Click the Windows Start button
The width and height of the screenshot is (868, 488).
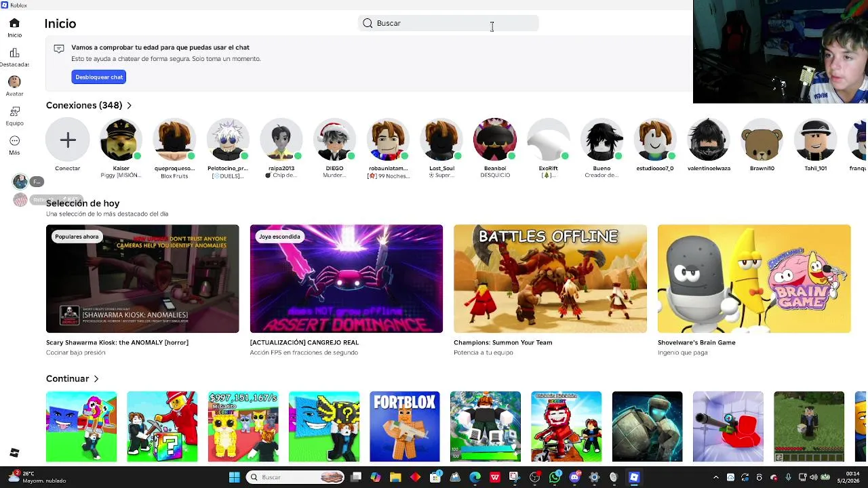[x=234, y=477]
